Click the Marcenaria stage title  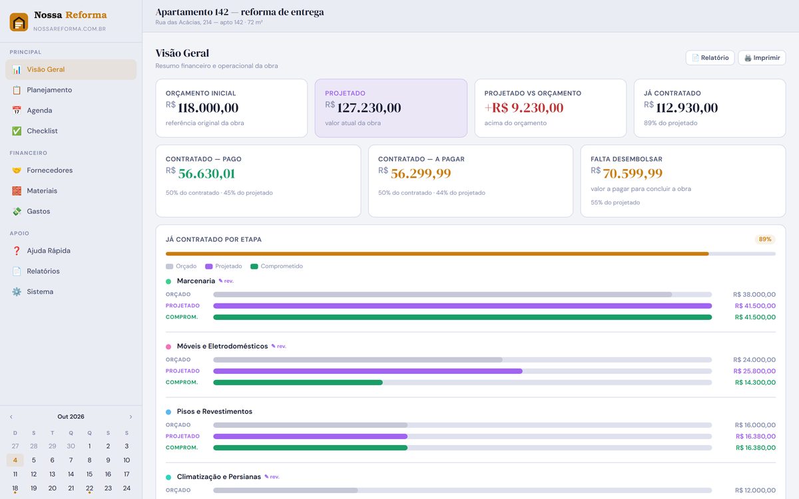tap(196, 281)
